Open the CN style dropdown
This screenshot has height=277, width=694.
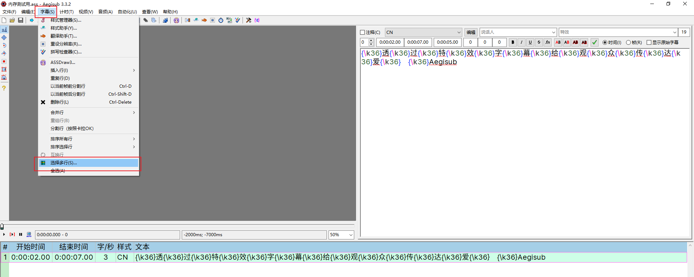(423, 32)
